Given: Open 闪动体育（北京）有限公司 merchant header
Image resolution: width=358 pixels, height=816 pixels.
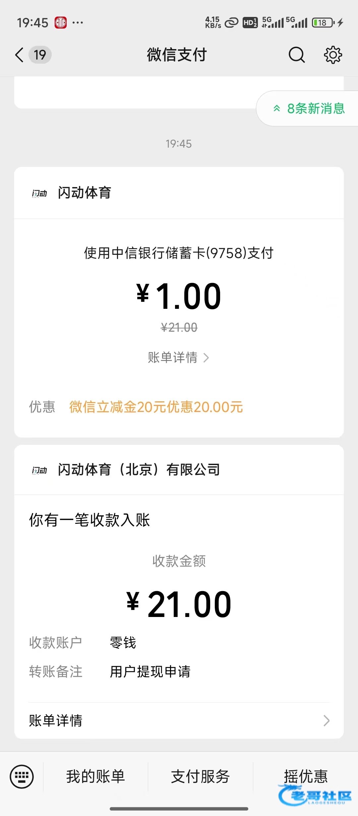Looking at the screenshot, I should pyautogui.click(x=139, y=470).
